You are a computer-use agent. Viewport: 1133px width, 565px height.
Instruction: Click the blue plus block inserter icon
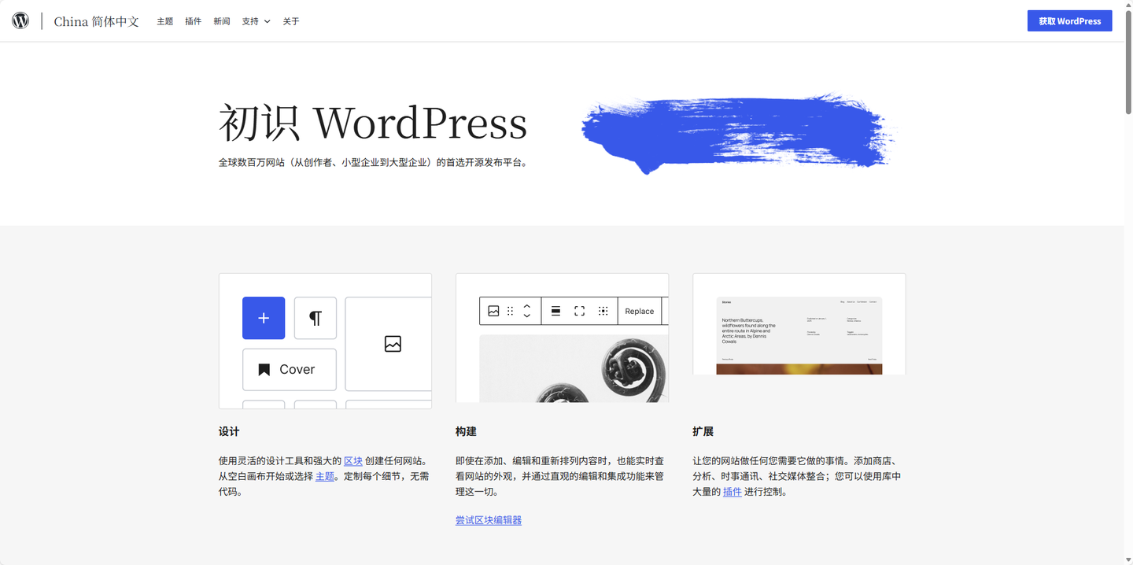[264, 318]
